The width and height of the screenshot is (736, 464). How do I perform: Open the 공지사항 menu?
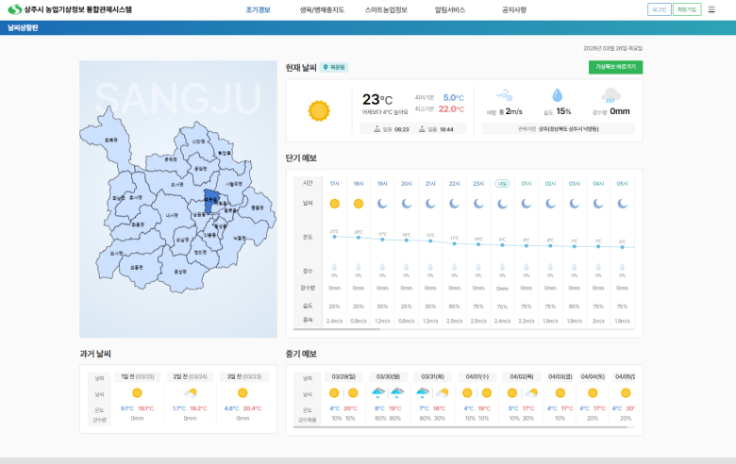point(514,9)
